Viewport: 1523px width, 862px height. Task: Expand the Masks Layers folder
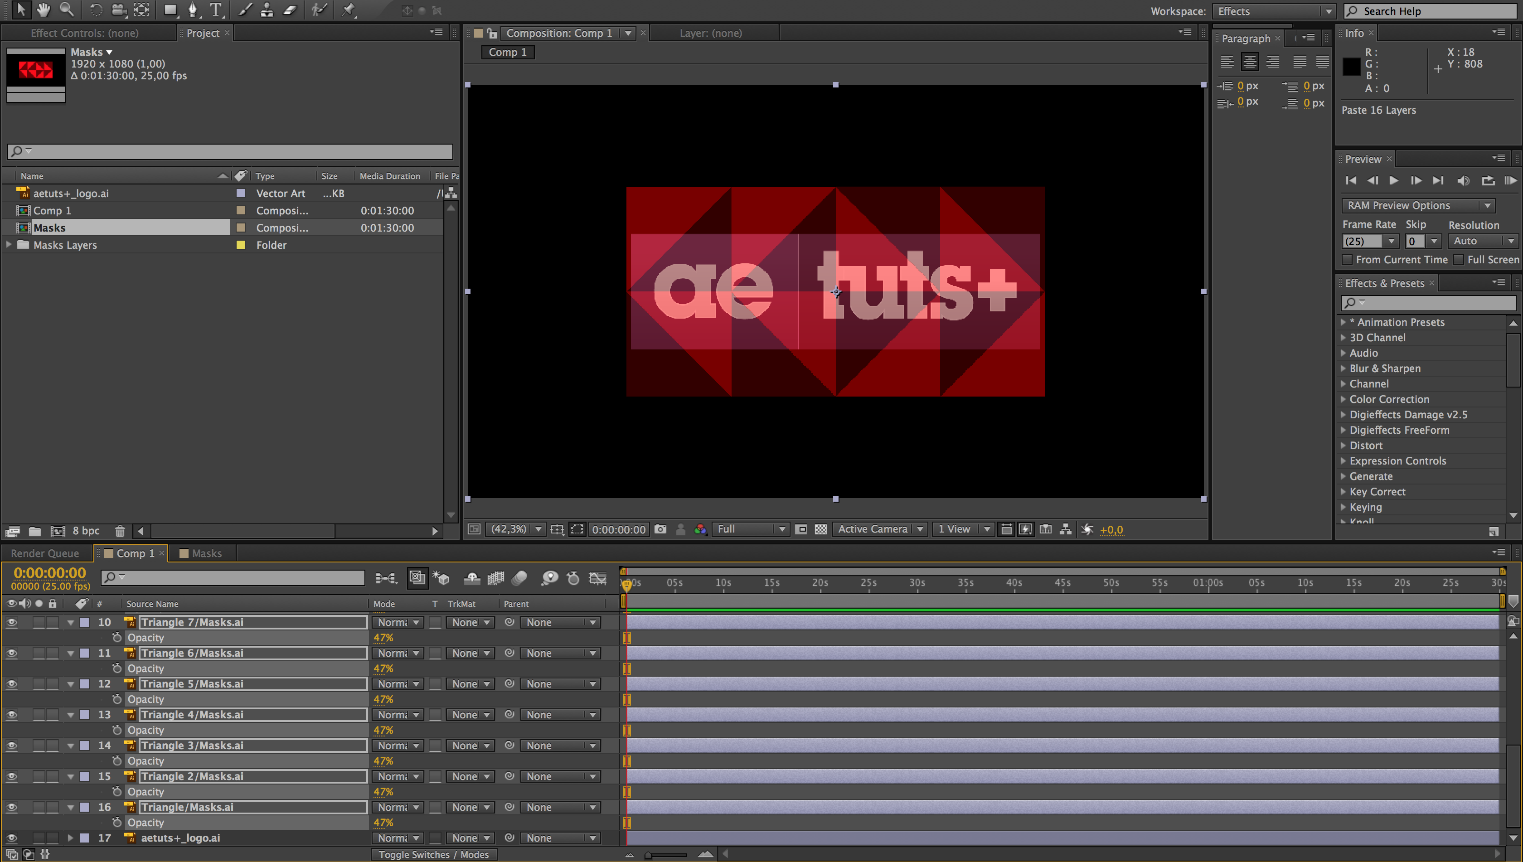click(x=8, y=245)
